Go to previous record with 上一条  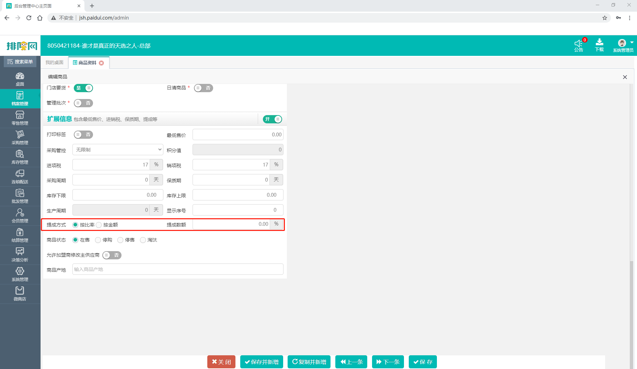[x=351, y=362]
